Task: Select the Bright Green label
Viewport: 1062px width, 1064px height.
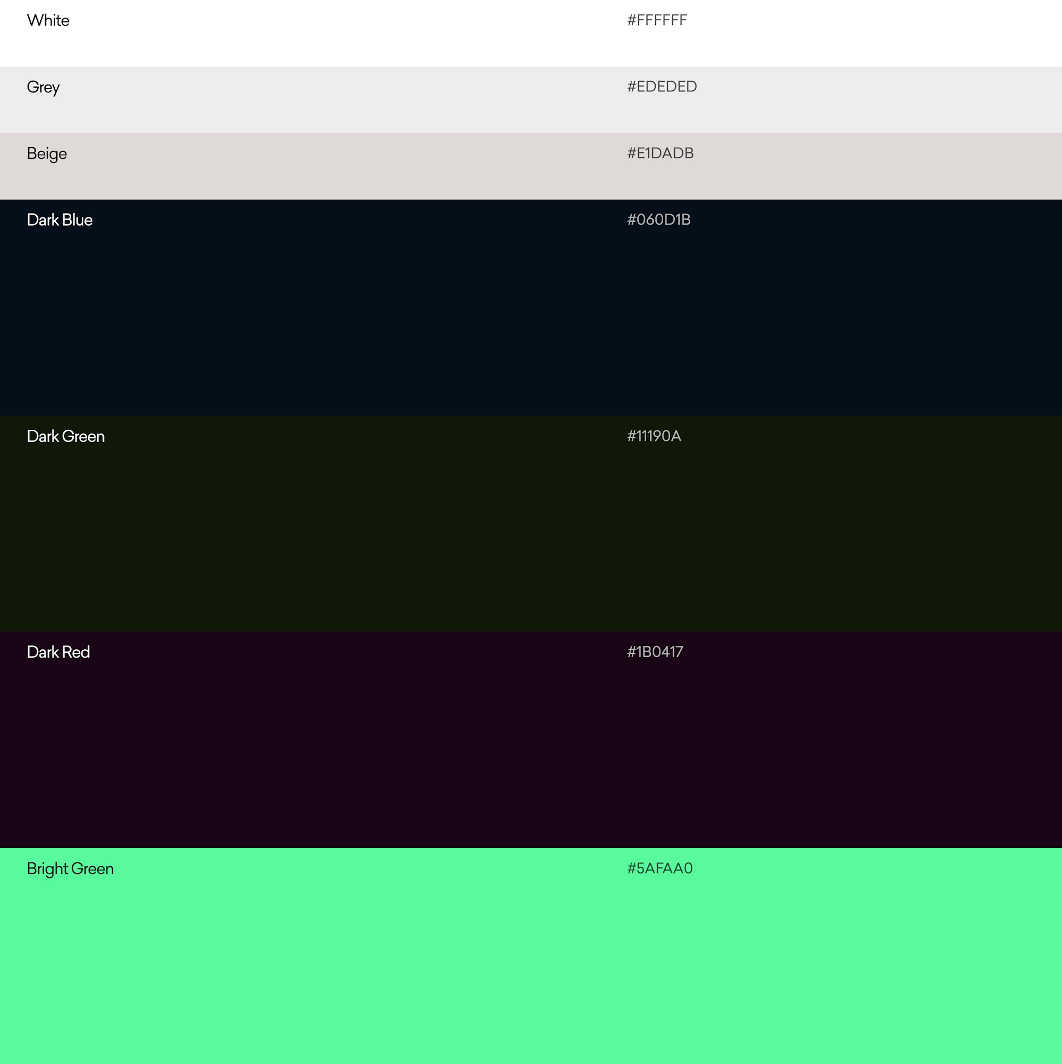Action: coord(71,869)
